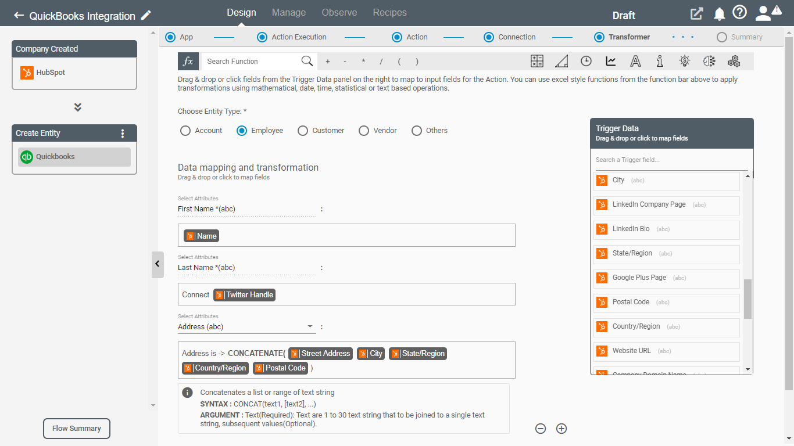Open the math calculator functions icon
Screen dimensions: 794x446
click(x=537, y=61)
